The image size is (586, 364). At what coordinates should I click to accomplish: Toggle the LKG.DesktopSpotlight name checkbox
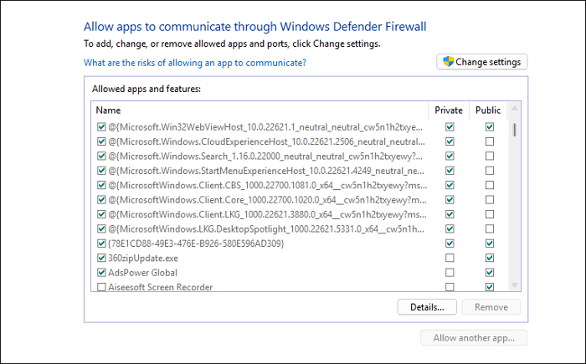point(101,228)
